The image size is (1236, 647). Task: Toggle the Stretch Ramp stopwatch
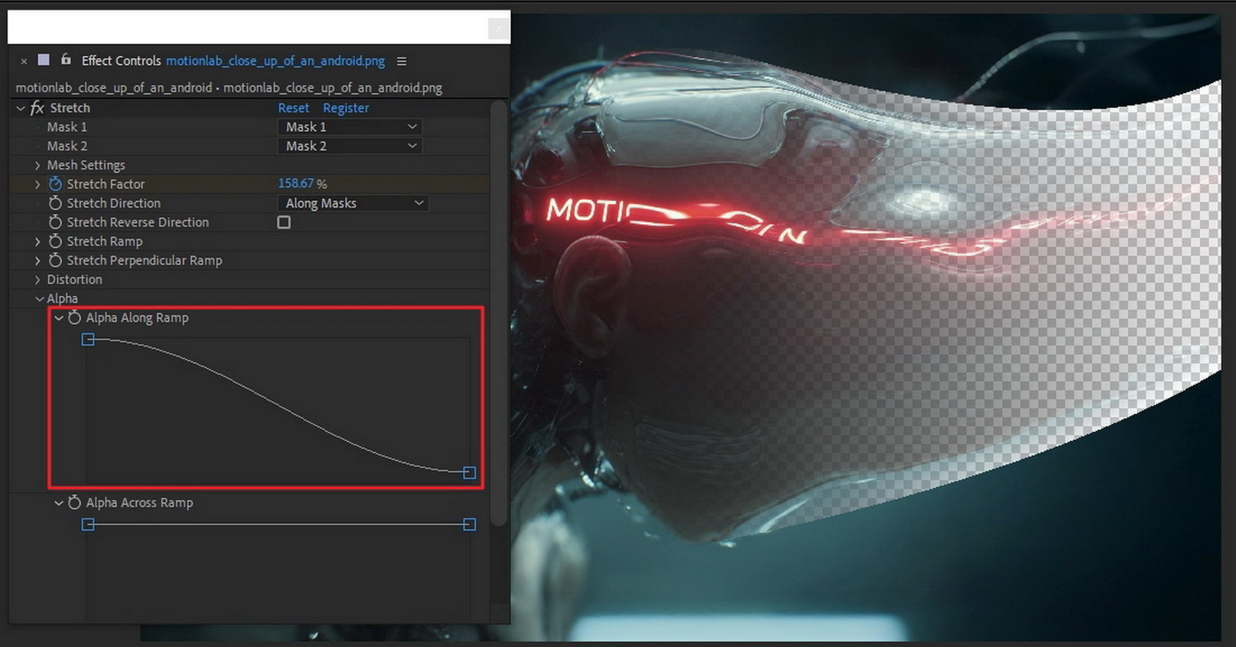coord(55,241)
